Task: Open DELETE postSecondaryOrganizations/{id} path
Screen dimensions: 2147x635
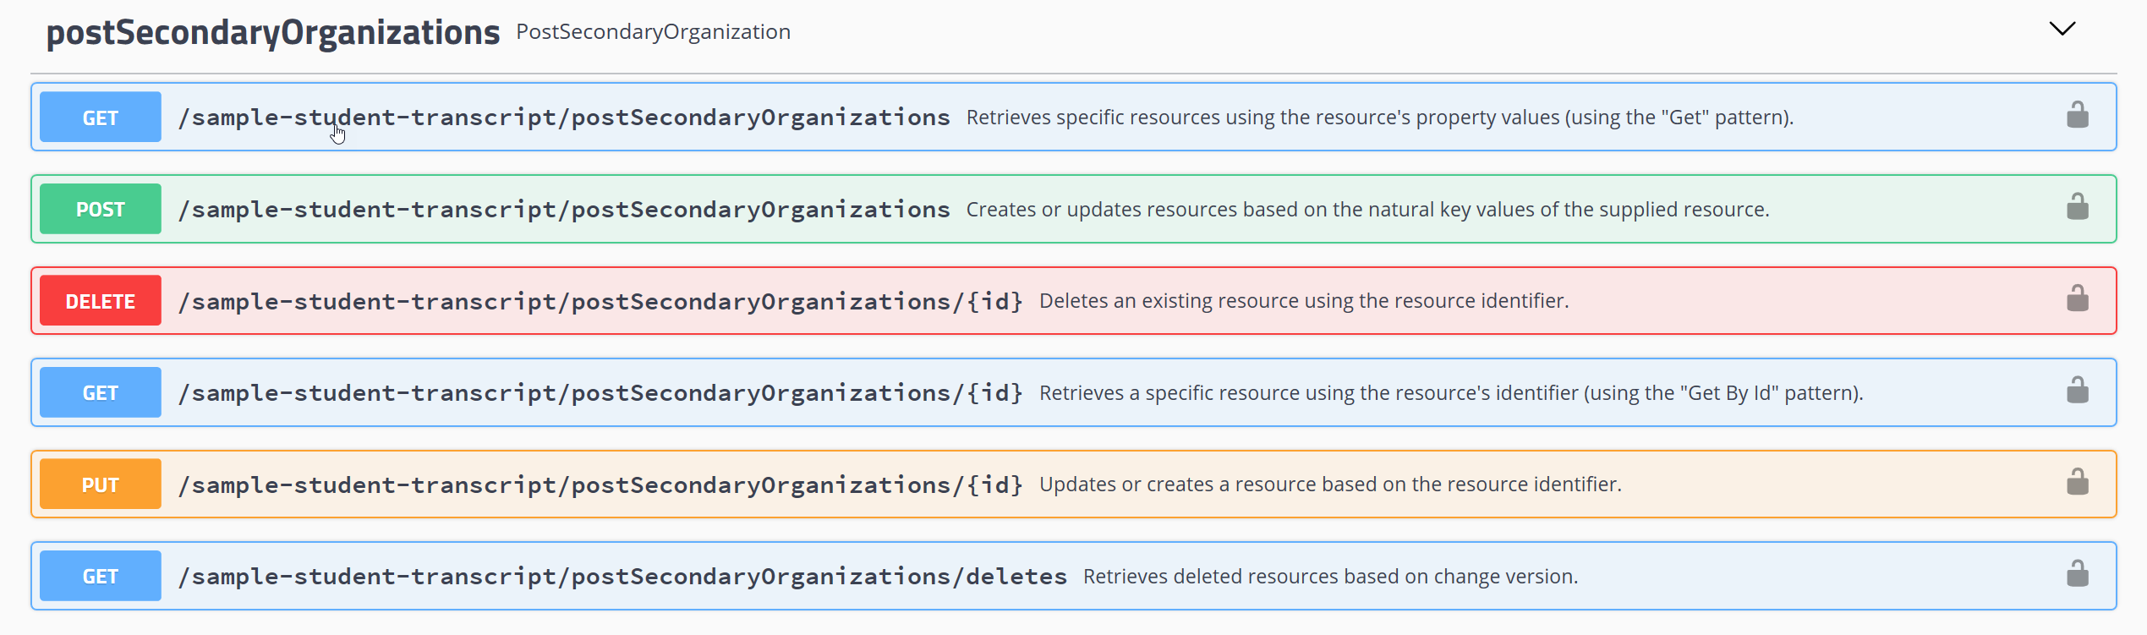Action: click(x=600, y=301)
